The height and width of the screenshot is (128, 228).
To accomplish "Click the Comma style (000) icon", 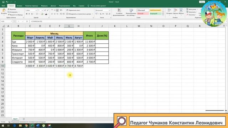I will (x=103, y=14).
